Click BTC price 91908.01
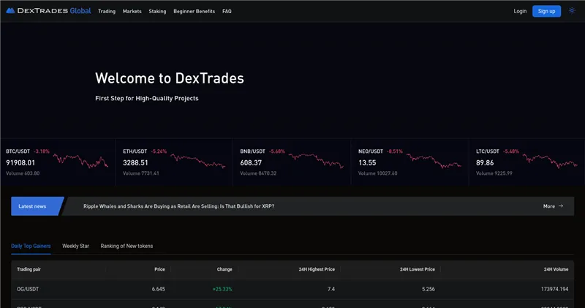This screenshot has height=308, width=585. [x=20, y=162]
